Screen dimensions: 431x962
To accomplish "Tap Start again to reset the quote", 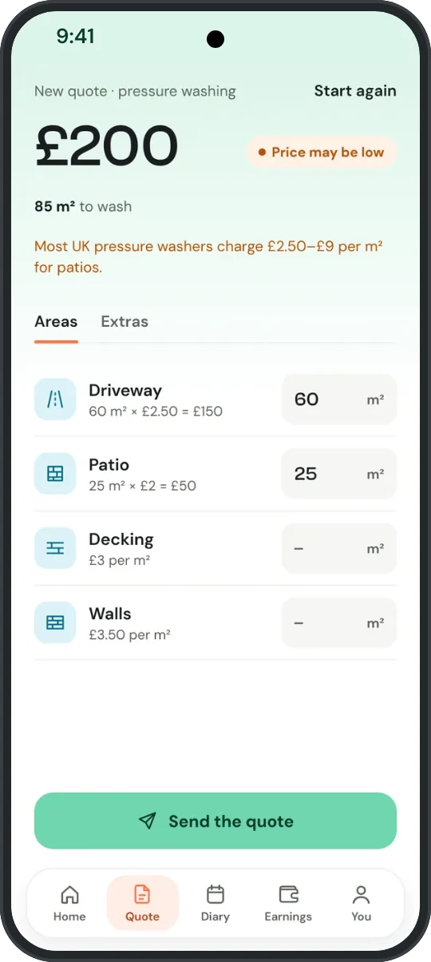I will click(355, 91).
